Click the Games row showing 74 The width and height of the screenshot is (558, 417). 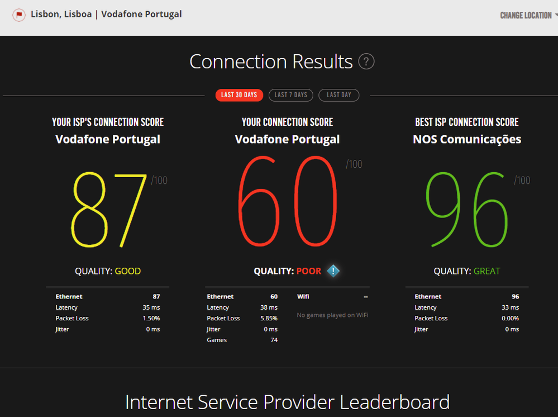click(242, 340)
